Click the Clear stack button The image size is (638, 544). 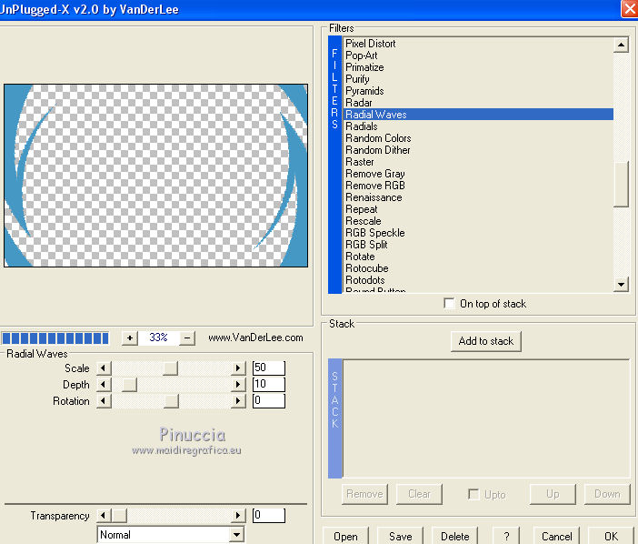click(x=419, y=494)
